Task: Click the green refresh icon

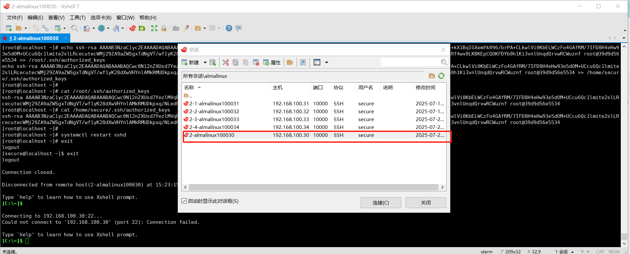Action: (x=441, y=76)
